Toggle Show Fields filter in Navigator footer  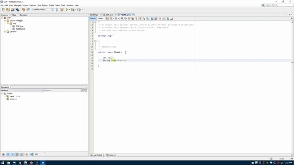pos(8,154)
